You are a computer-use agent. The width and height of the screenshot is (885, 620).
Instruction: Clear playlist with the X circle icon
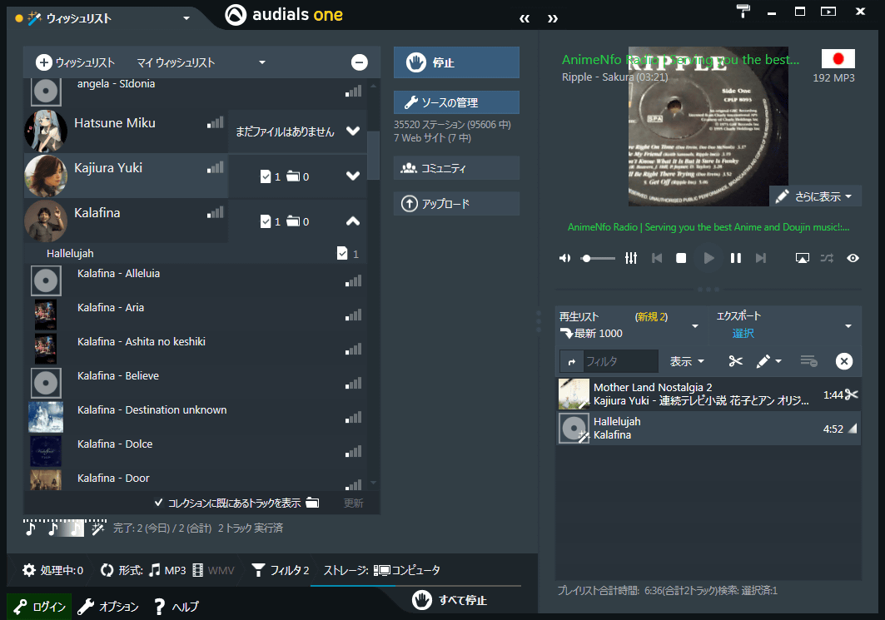tap(844, 361)
